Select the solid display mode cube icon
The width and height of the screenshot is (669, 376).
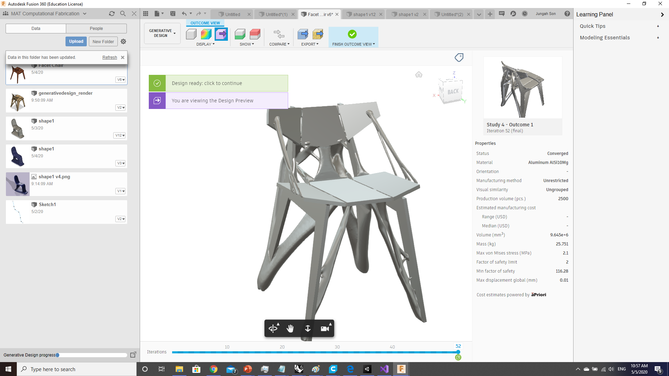coord(191,34)
